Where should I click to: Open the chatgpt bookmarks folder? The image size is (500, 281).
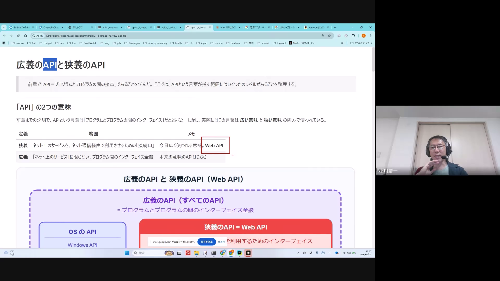46,43
